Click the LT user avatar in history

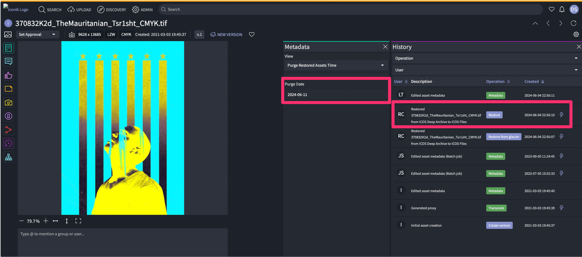point(401,95)
